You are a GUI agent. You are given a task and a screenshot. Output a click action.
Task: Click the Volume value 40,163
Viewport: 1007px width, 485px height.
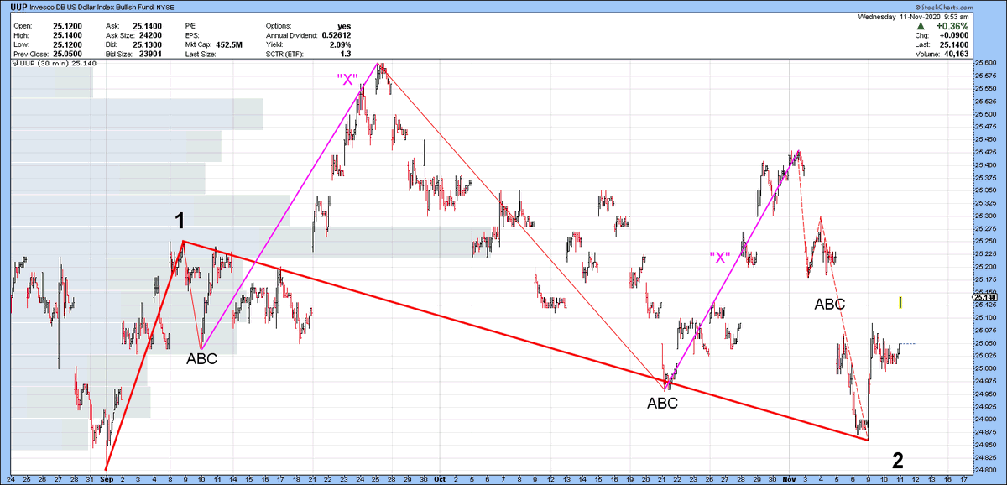(x=956, y=54)
